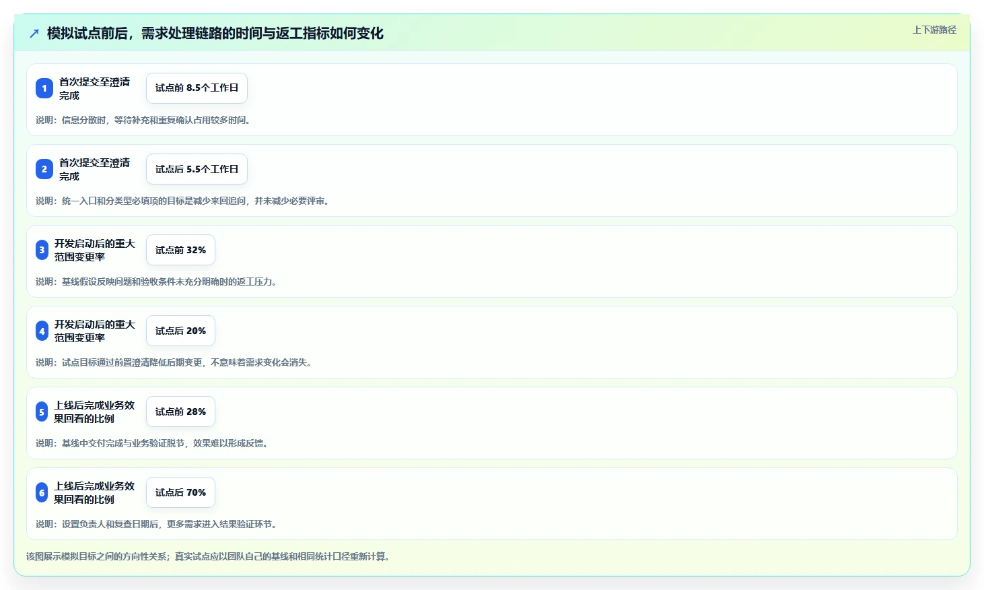The width and height of the screenshot is (984, 590).
Task: Click the footer note 该图展示模拟目标之间的方向性关系
Action: click(208, 556)
